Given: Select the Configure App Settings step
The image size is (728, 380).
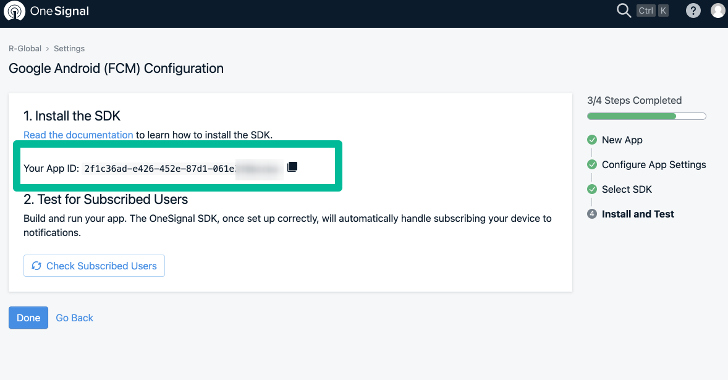Looking at the screenshot, I should (x=654, y=165).
